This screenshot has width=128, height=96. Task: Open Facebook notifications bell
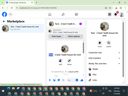click(116, 14)
